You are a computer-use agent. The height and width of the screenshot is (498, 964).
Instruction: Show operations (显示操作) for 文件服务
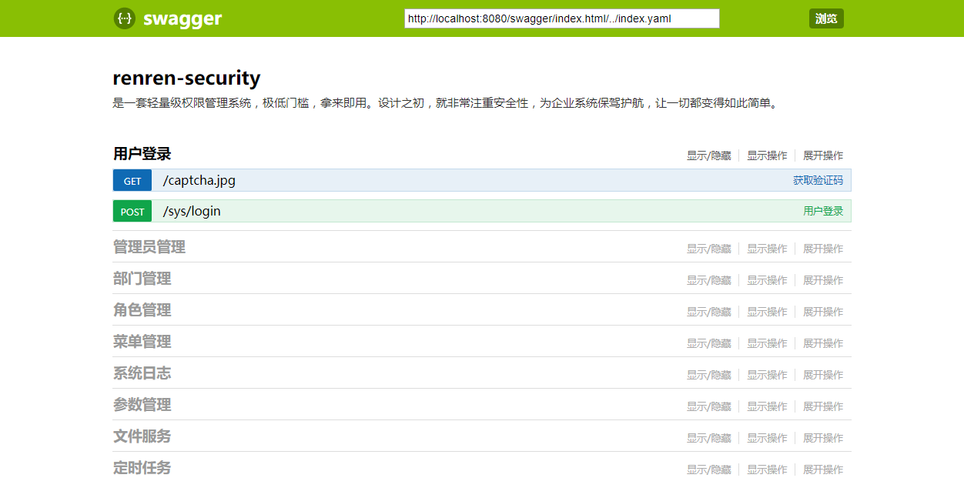pyautogui.click(x=767, y=438)
